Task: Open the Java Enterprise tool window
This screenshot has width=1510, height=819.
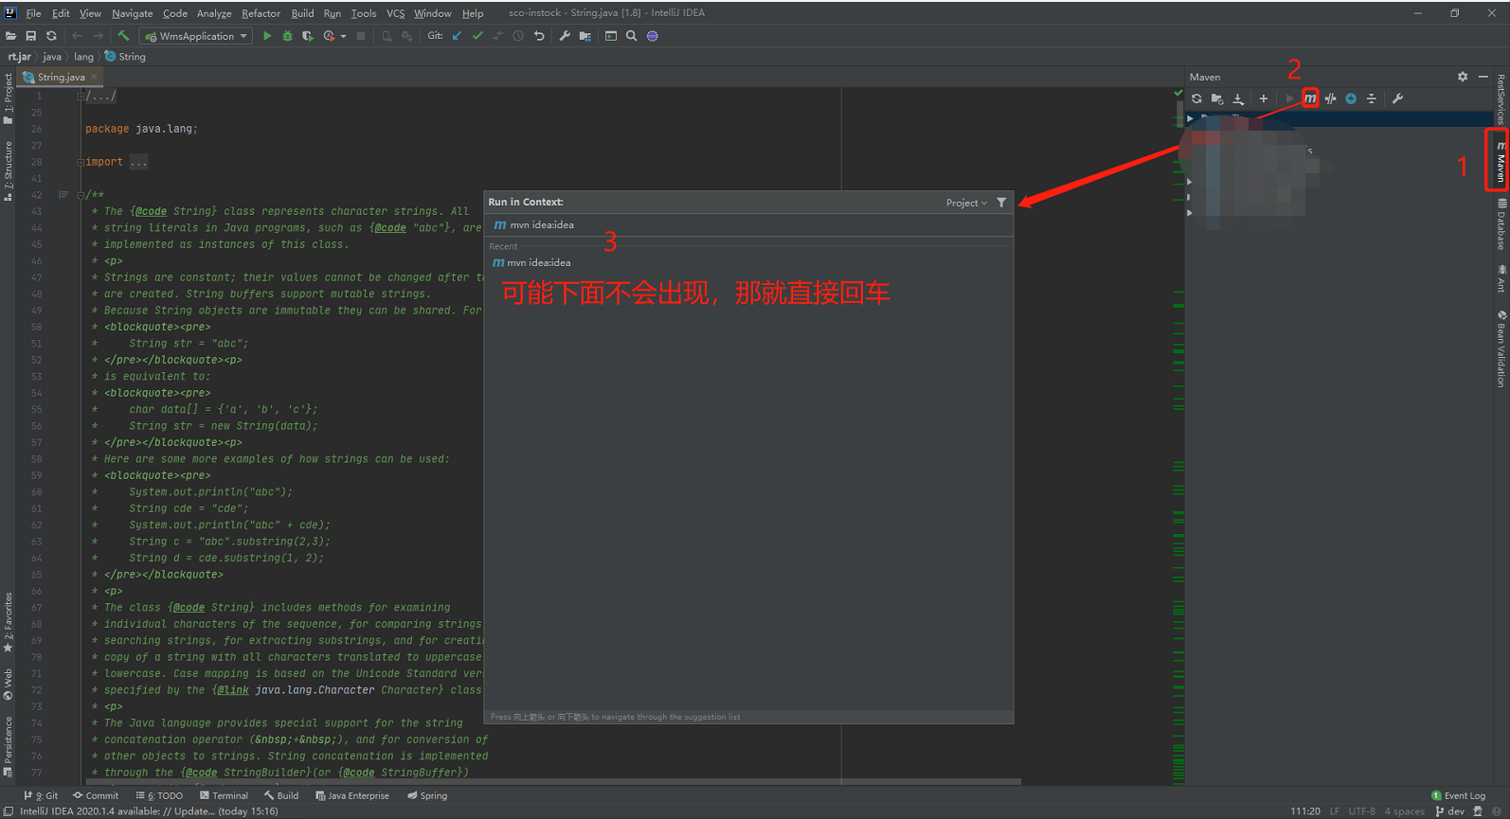Action: 352,796
